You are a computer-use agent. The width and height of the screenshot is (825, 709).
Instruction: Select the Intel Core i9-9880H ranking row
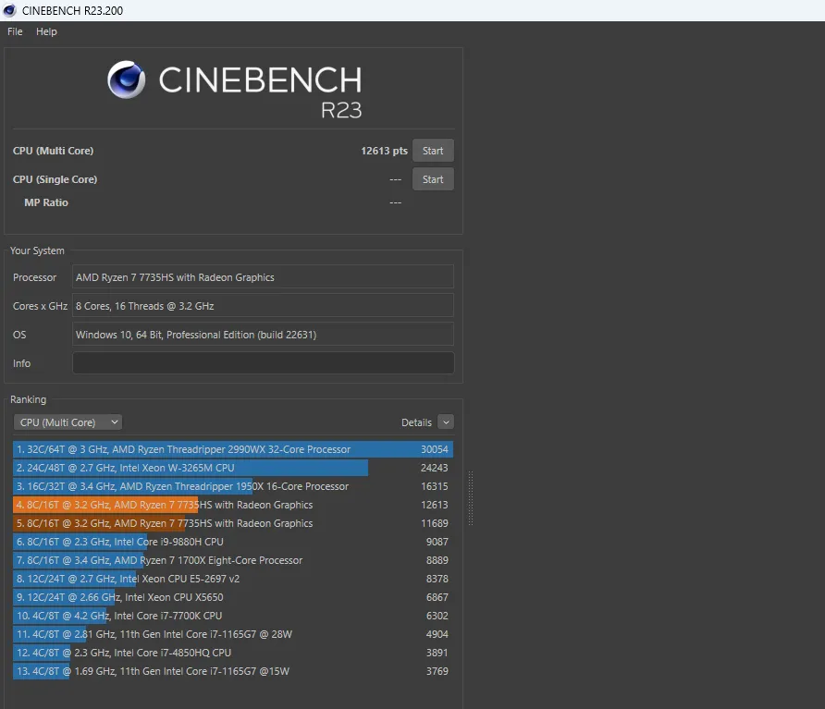[x=232, y=542]
